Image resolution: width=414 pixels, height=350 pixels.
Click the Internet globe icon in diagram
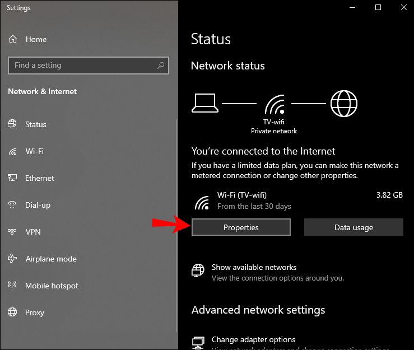pyautogui.click(x=344, y=104)
